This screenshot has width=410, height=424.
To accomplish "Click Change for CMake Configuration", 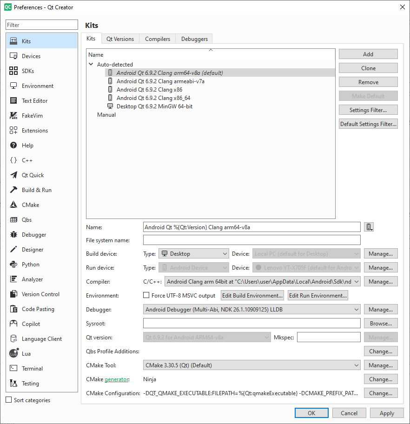I will pyautogui.click(x=381, y=393).
